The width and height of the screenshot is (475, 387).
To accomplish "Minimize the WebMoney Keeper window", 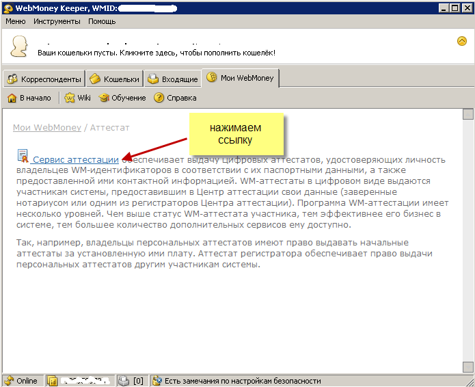I will pyautogui.click(x=444, y=8).
